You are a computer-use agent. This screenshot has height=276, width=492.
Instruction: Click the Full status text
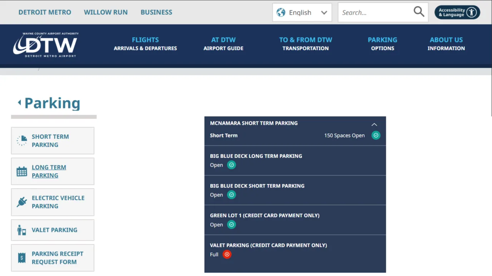coord(214,255)
